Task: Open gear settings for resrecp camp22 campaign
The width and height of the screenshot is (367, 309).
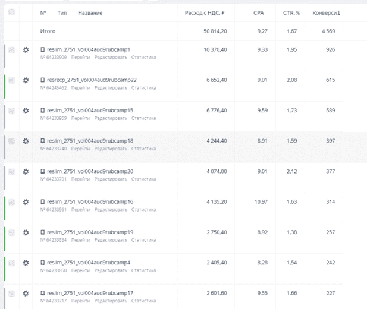Action: (x=26, y=80)
